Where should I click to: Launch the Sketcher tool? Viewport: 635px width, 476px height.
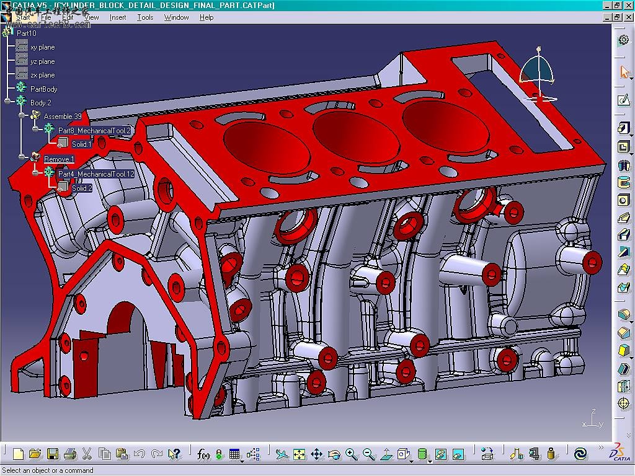624,100
